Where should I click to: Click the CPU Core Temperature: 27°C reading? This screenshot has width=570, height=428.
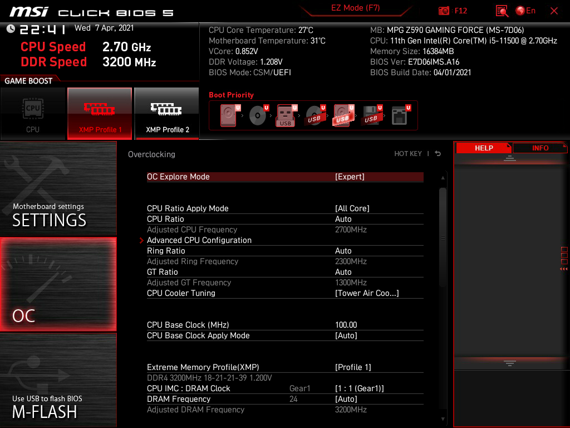tap(261, 30)
